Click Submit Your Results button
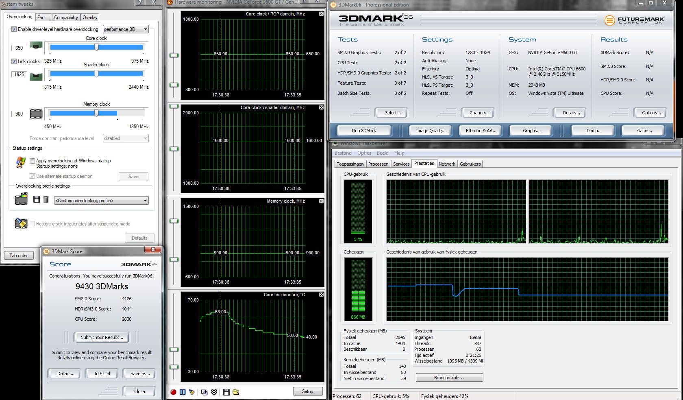Image resolution: width=683 pixels, height=400 pixels. [102, 337]
